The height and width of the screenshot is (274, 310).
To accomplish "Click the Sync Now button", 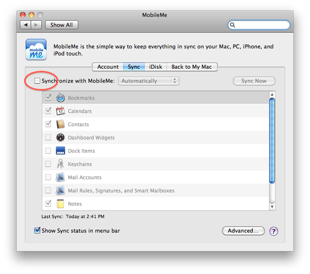I will click(x=254, y=81).
